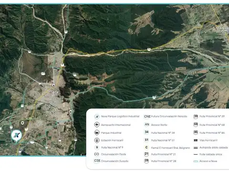
Task: Click 'Ruta Nacional N° 34' legend text
Action: click(163, 133)
